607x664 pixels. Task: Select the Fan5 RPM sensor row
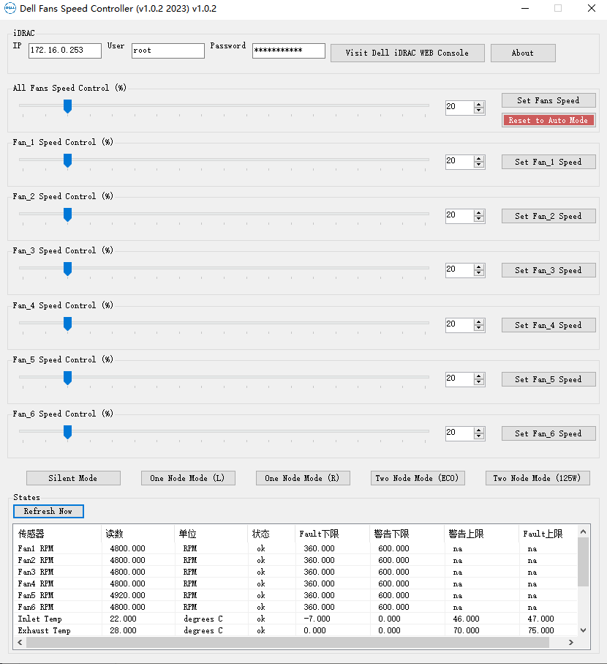(295, 595)
